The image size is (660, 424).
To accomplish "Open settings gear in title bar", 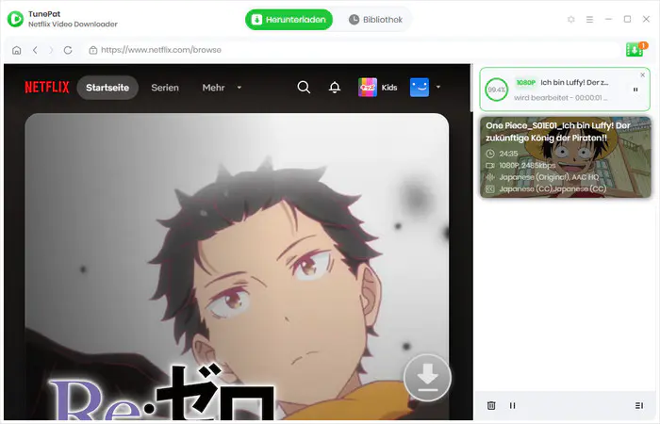I will pyautogui.click(x=570, y=20).
